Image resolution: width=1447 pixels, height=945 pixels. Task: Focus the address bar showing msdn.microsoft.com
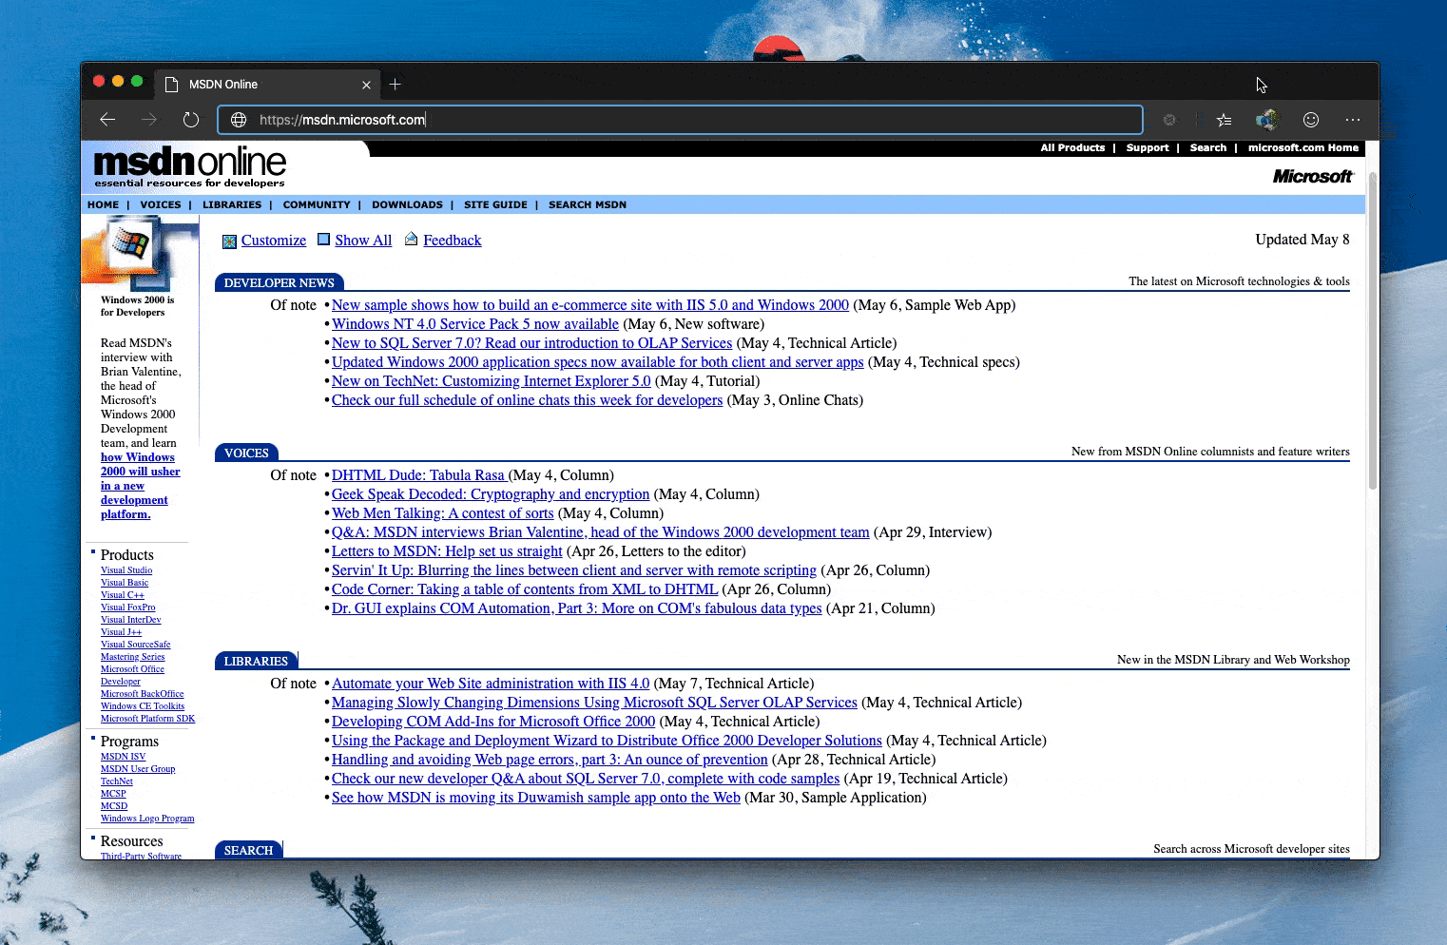(680, 120)
